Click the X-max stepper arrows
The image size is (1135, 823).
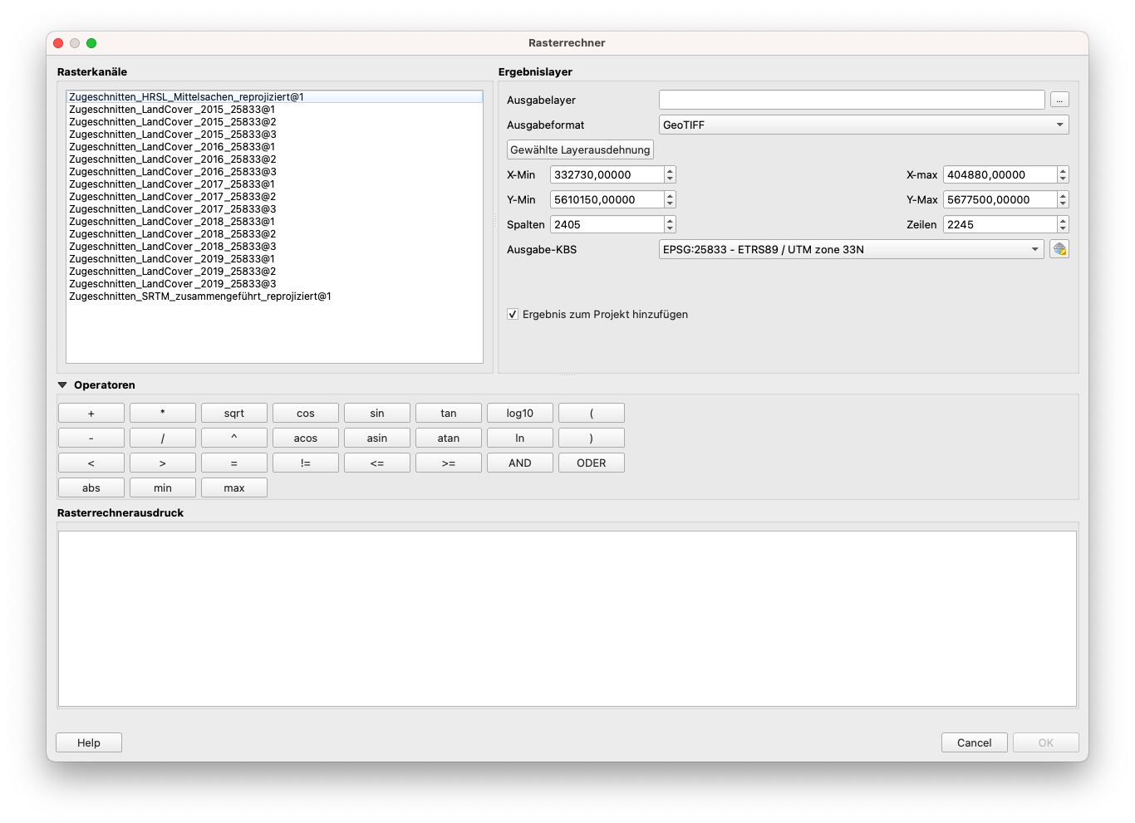[1063, 174]
